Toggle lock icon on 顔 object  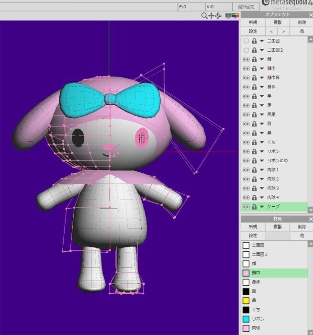(x=254, y=59)
